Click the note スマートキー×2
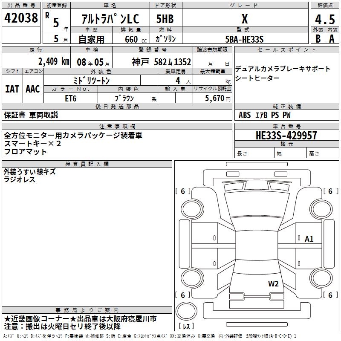 [33, 144]
